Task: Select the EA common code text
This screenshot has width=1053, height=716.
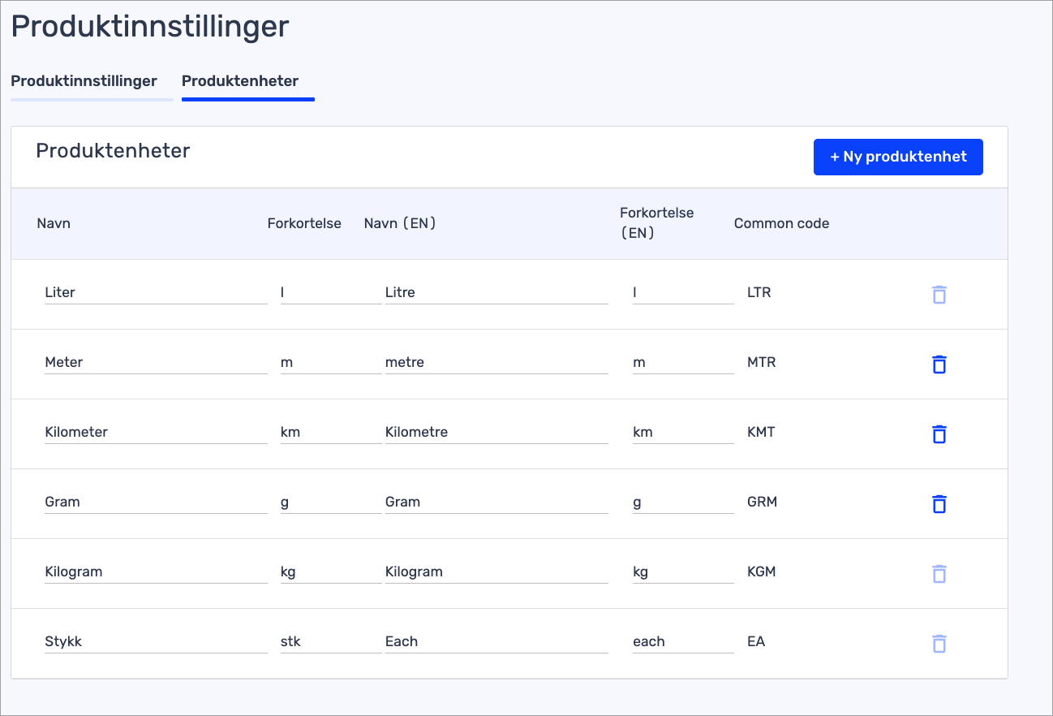Action: pyautogui.click(x=756, y=641)
